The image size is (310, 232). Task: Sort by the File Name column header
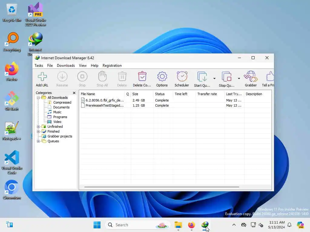(x=102, y=94)
